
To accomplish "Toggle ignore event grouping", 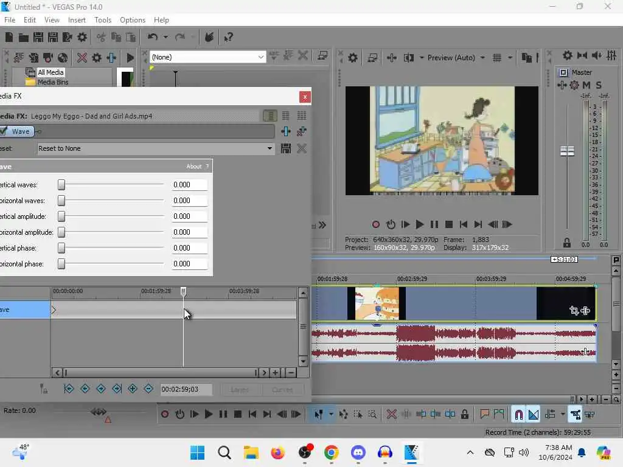I will coord(590,415).
